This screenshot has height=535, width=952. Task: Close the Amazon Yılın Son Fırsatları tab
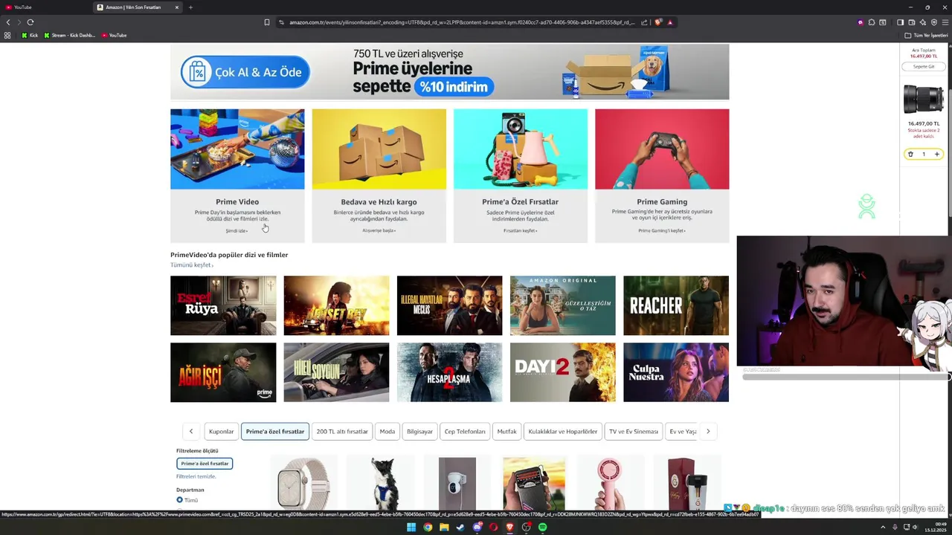click(x=177, y=7)
